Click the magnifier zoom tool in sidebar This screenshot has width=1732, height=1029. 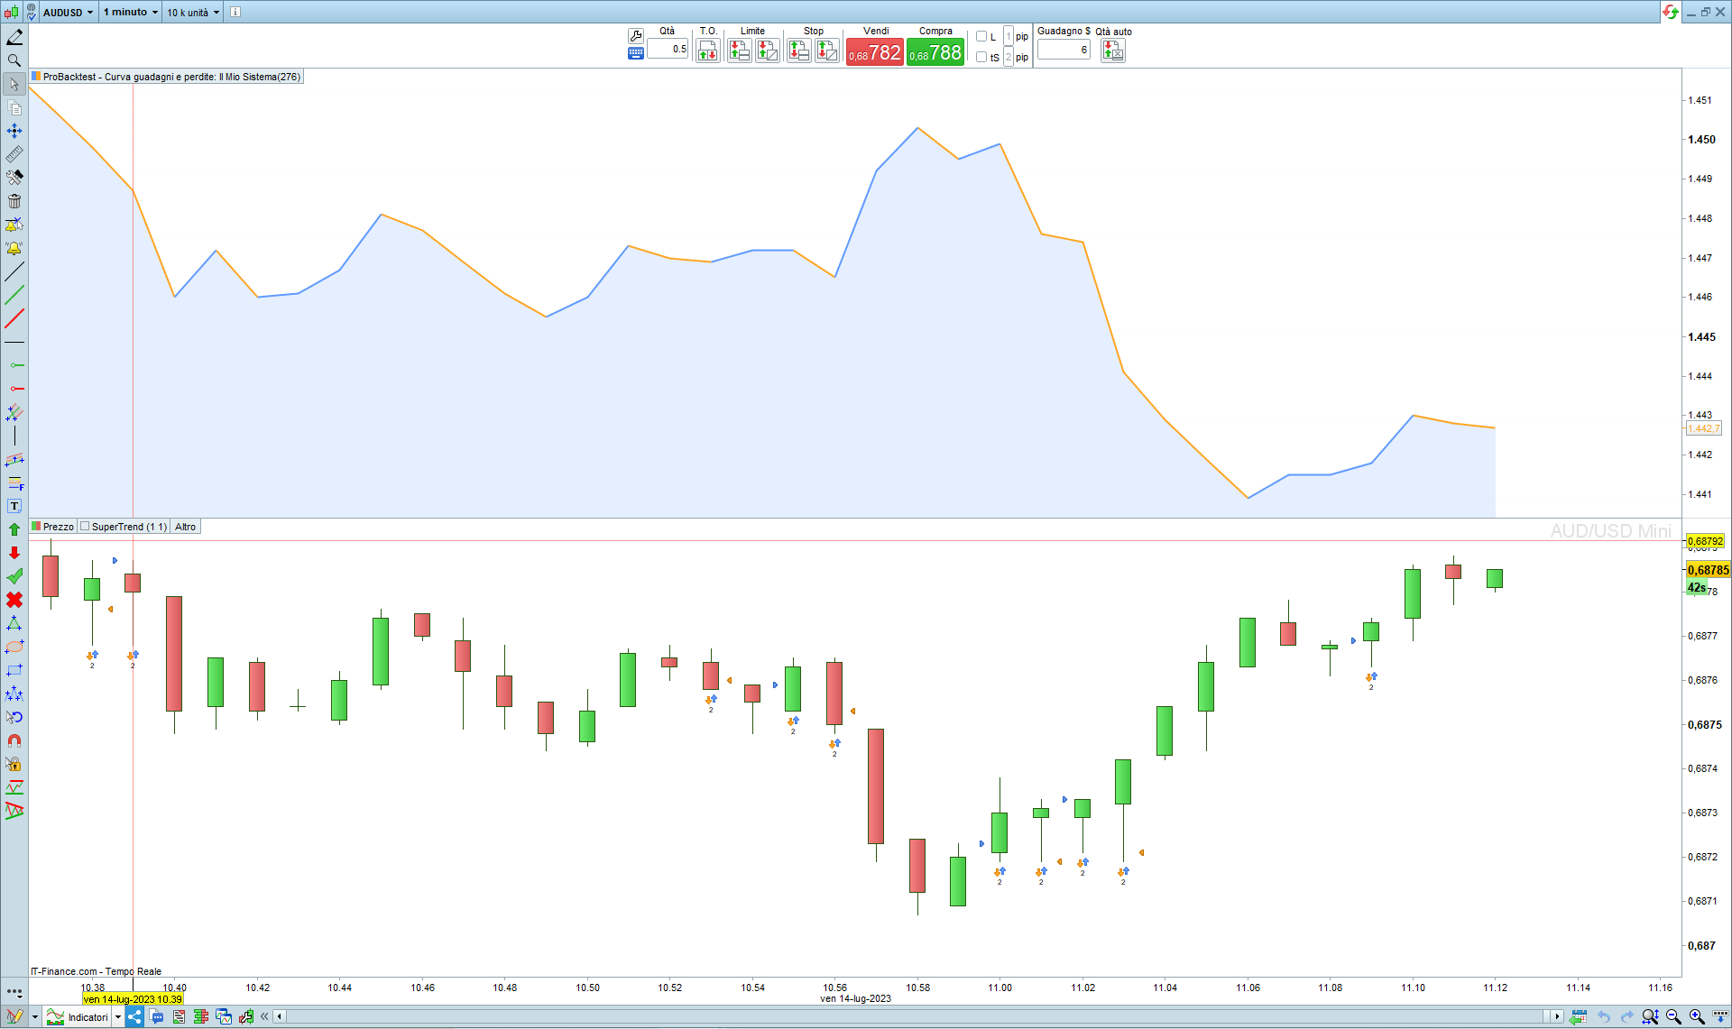[14, 60]
